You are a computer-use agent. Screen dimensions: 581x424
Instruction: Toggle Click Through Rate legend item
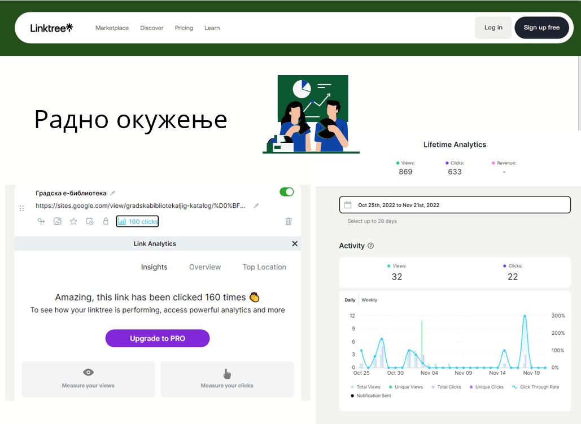coord(535,387)
